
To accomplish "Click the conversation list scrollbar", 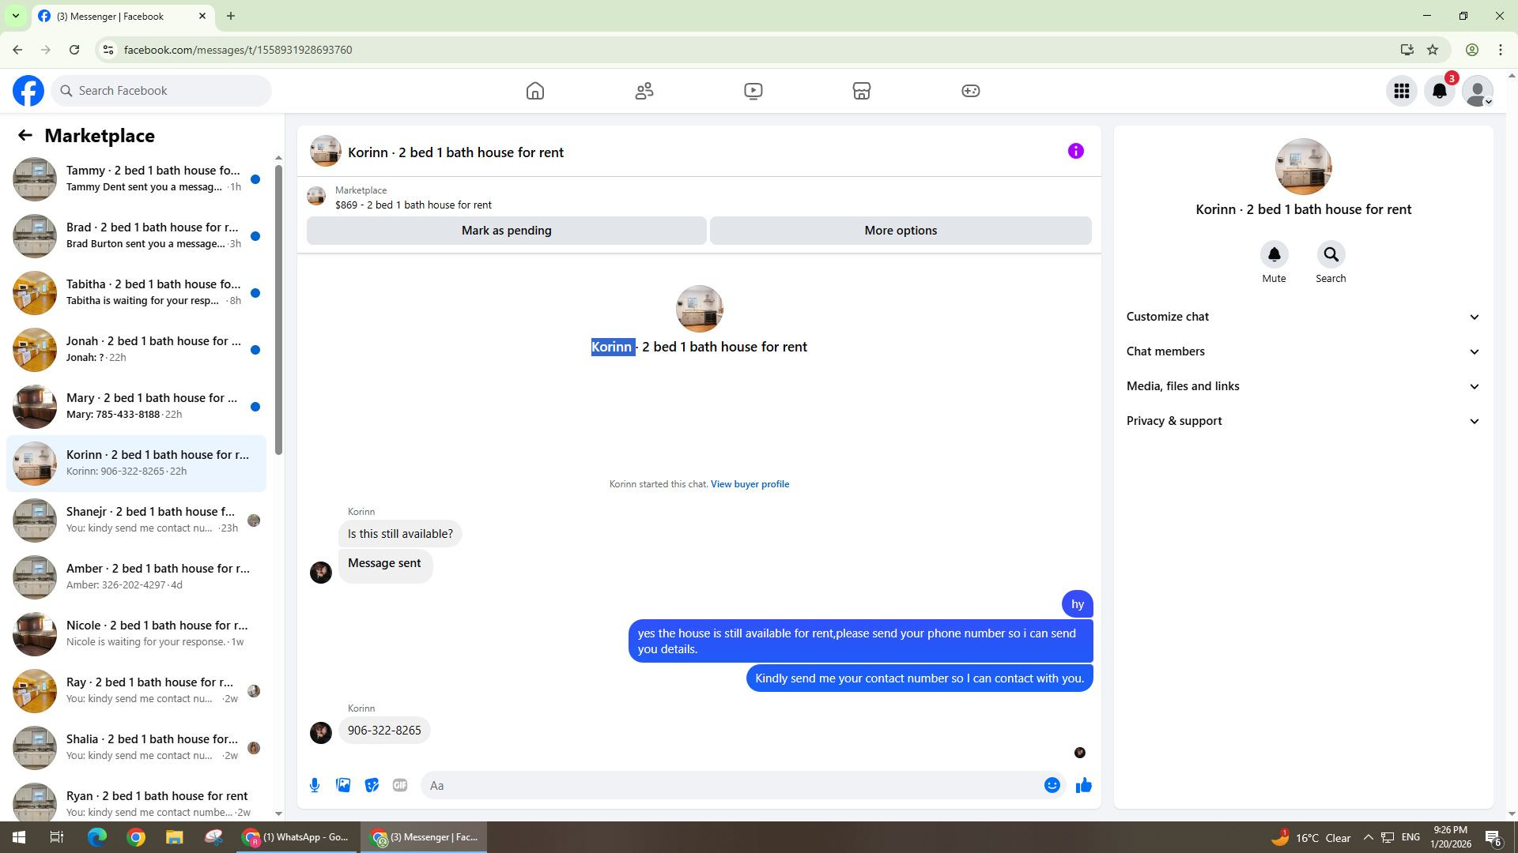I will coord(278,310).
